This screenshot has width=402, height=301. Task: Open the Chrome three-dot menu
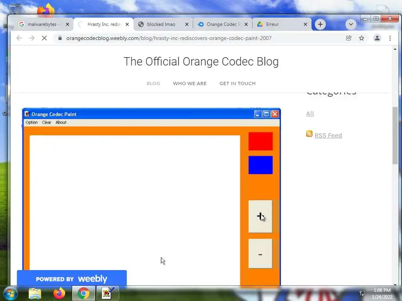click(x=390, y=38)
